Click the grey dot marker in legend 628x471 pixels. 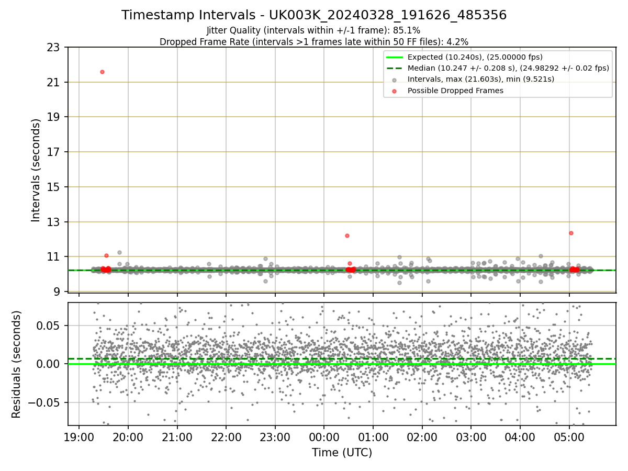point(394,80)
